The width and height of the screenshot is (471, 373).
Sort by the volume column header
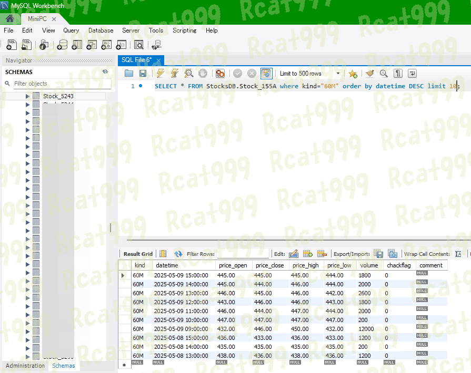[x=369, y=265]
